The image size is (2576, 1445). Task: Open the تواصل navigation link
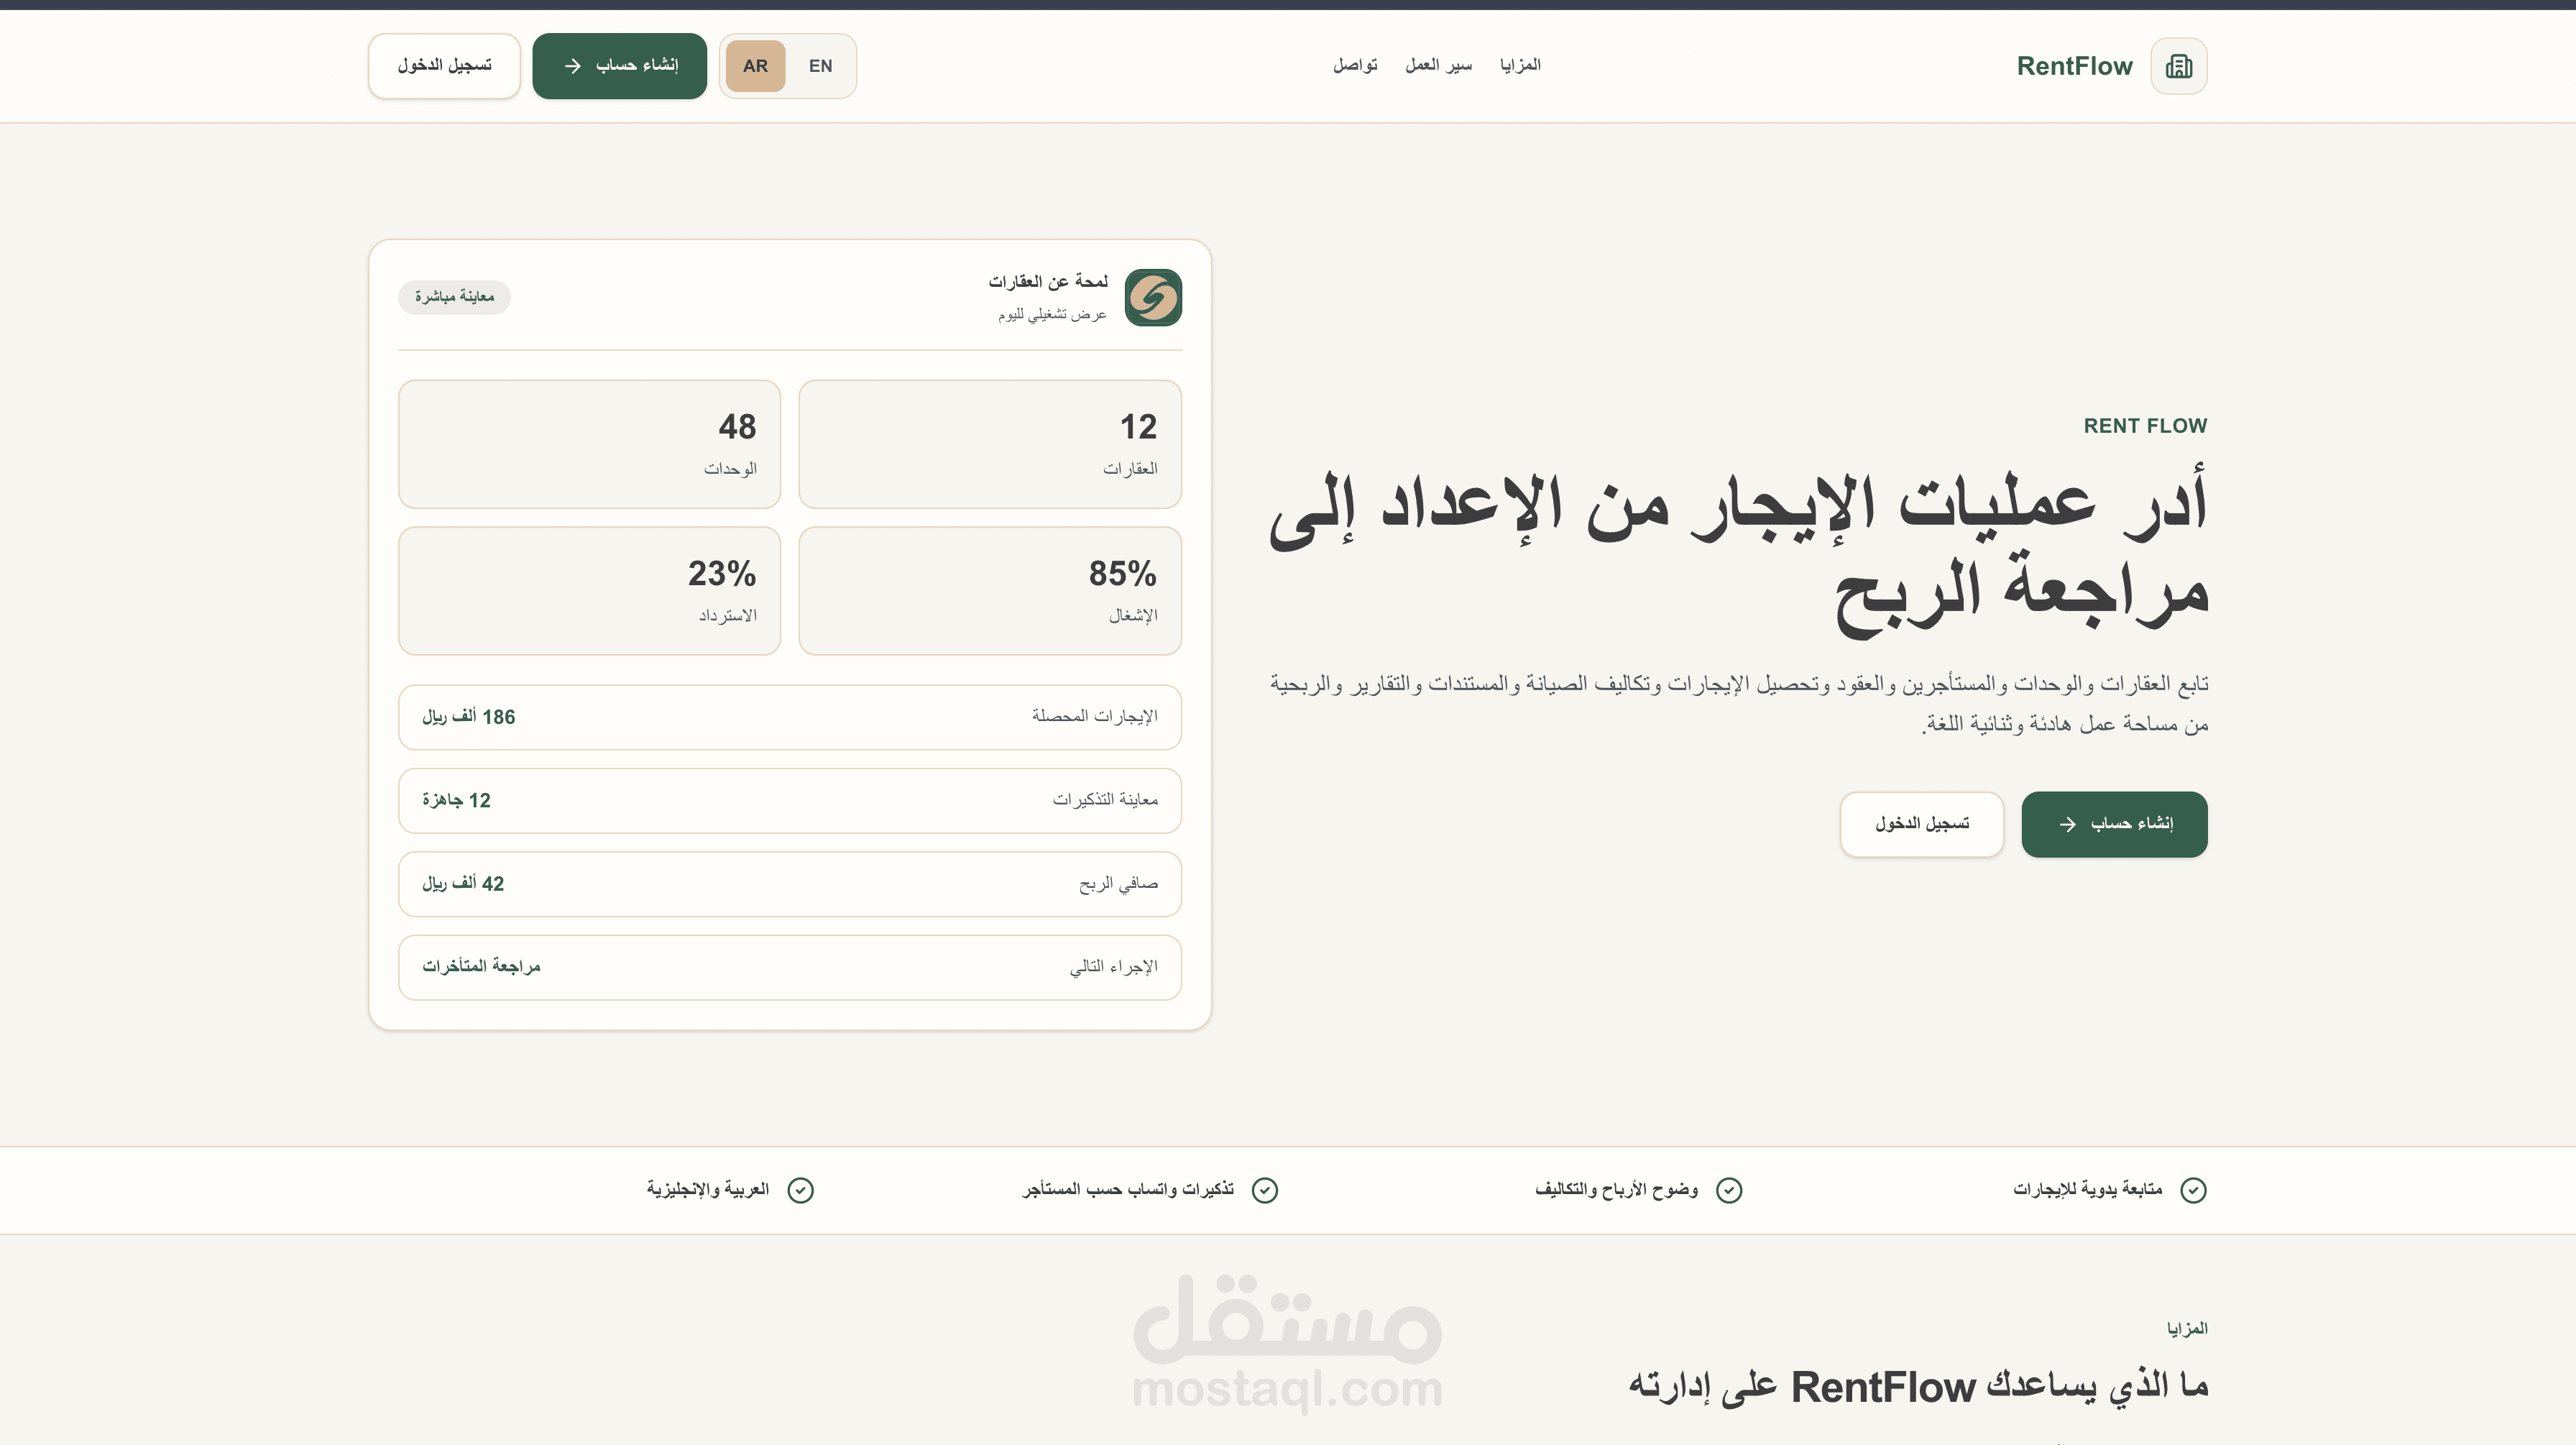tap(1355, 65)
